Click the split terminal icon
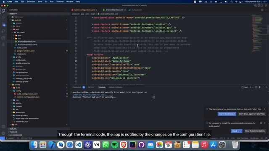269x151 pixels. coord(256,87)
